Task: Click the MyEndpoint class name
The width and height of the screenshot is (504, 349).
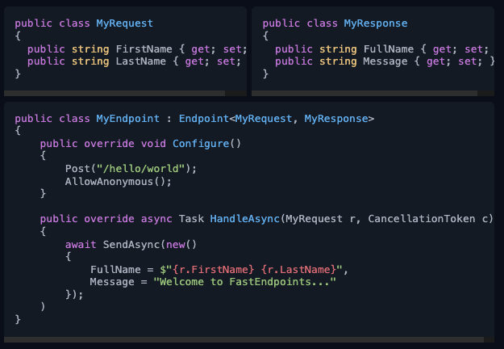Action: tap(127, 119)
